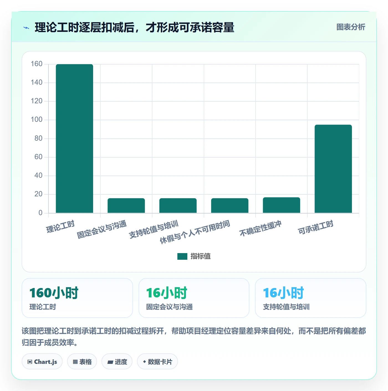
Task: Click the 休假与个人不可用时间 x-axis label
Action: click(195, 232)
